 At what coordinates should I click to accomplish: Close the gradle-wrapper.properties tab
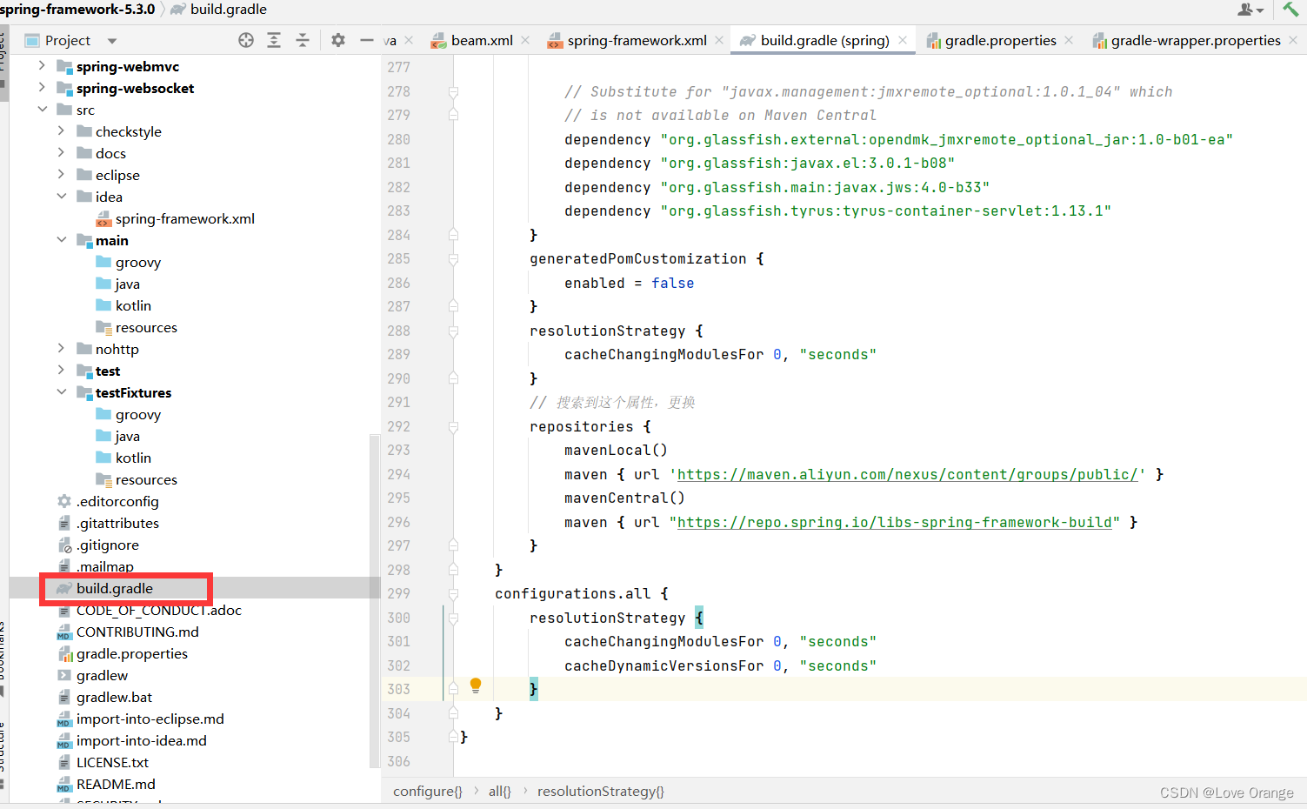pyautogui.click(x=1293, y=40)
